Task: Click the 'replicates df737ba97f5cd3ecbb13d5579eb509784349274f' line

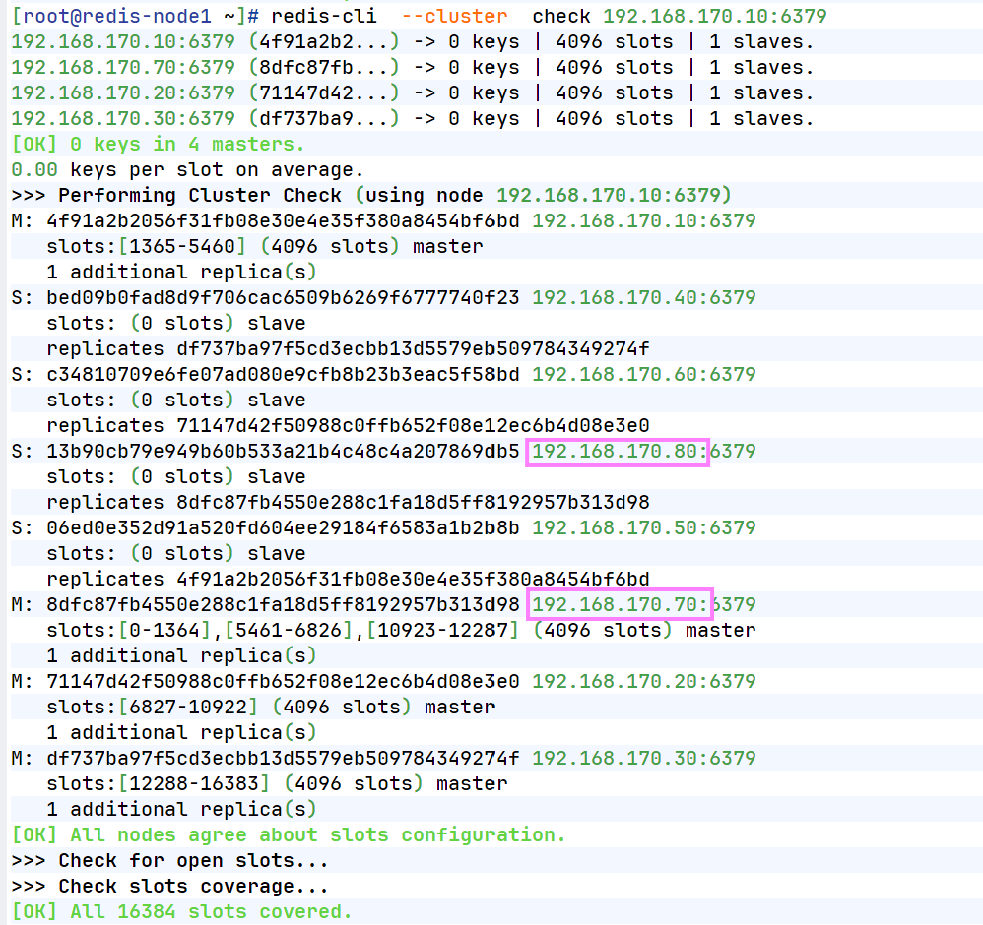Action: [x=348, y=348]
